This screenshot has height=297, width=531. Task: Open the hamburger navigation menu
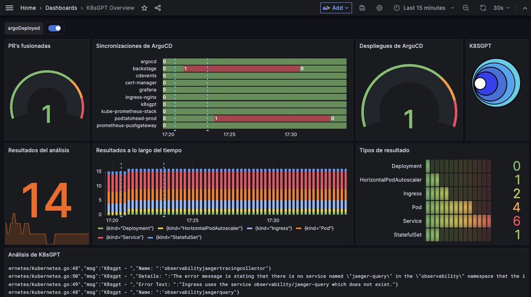coord(9,8)
